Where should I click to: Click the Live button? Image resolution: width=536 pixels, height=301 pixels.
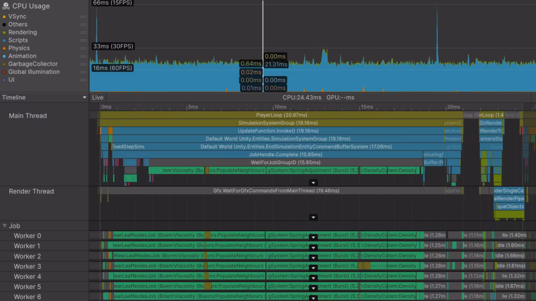[97, 97]
